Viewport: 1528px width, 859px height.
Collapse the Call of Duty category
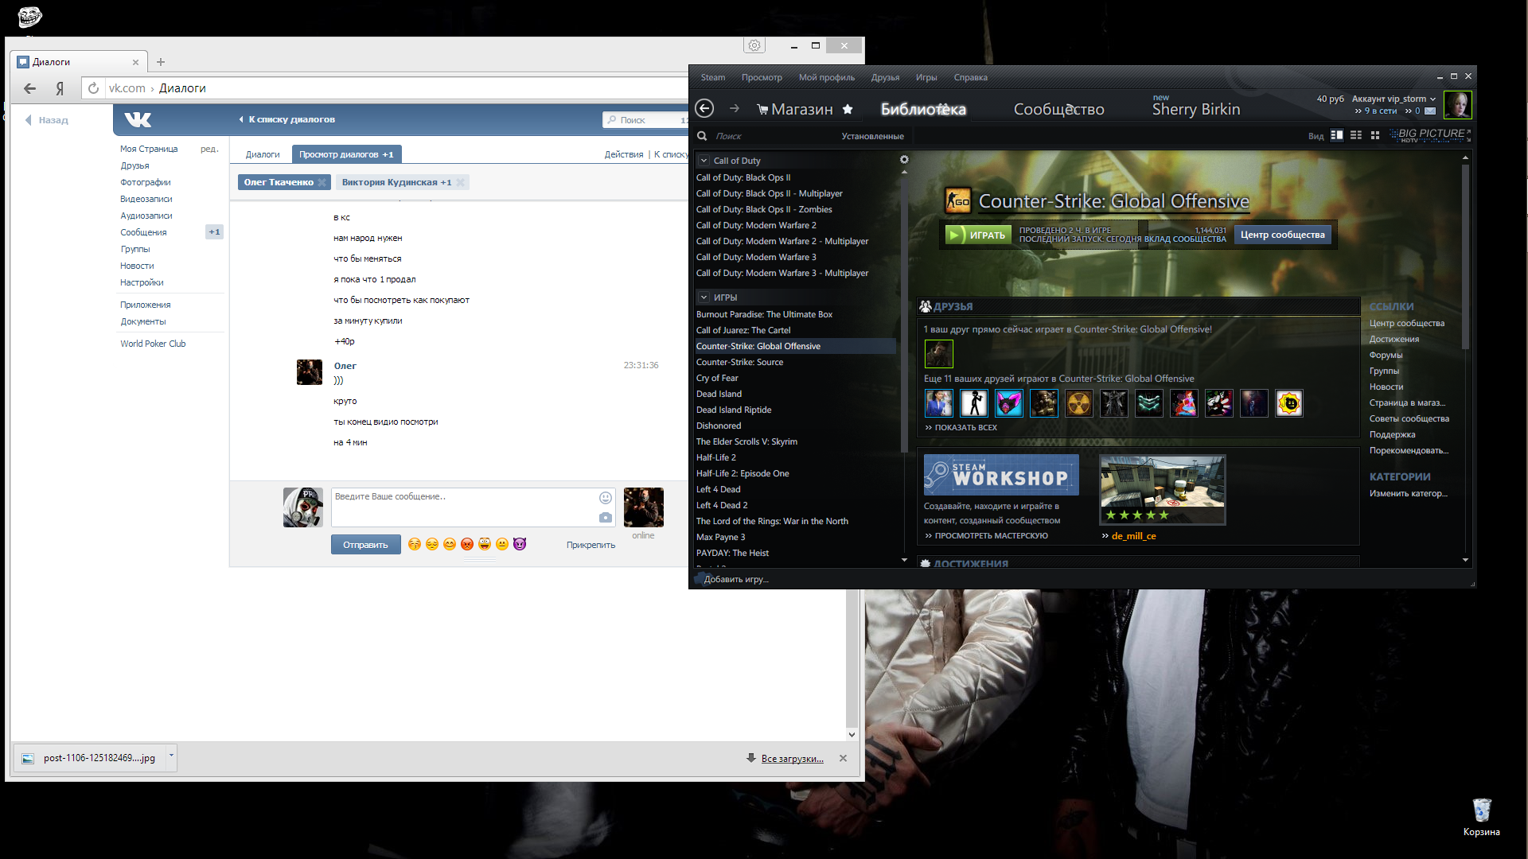coord(704,161)
